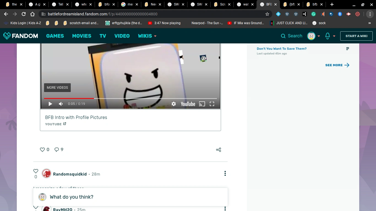Cast the video to a device
376x211 pixels.
(x=202, y=104)
